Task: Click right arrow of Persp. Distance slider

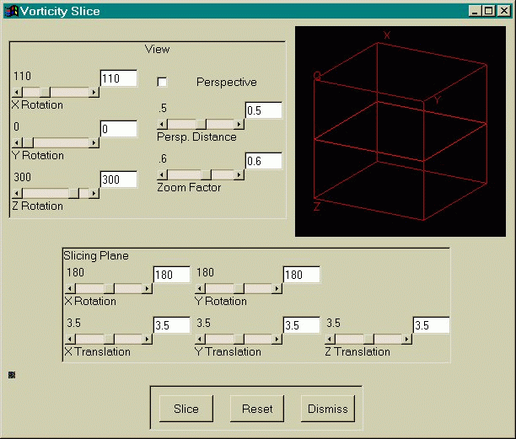Action: coord(239,125)
